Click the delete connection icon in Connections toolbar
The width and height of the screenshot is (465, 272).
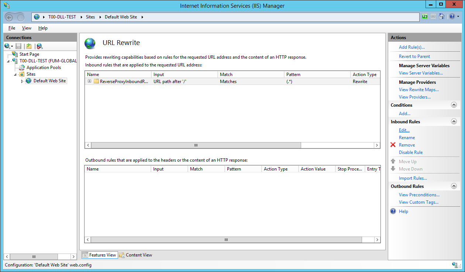[39, 46]
